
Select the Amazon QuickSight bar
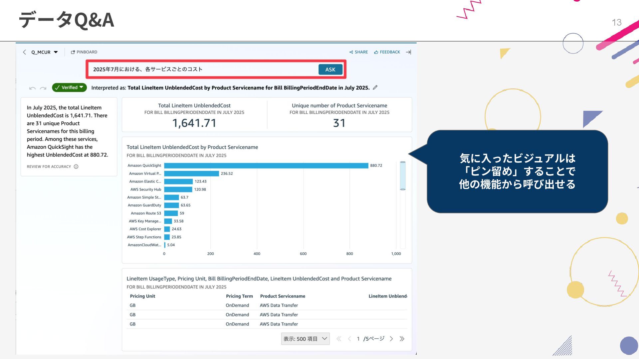pos(266,166)
